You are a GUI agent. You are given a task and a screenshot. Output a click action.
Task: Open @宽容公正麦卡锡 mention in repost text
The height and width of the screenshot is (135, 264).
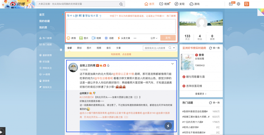click(123, 74)
